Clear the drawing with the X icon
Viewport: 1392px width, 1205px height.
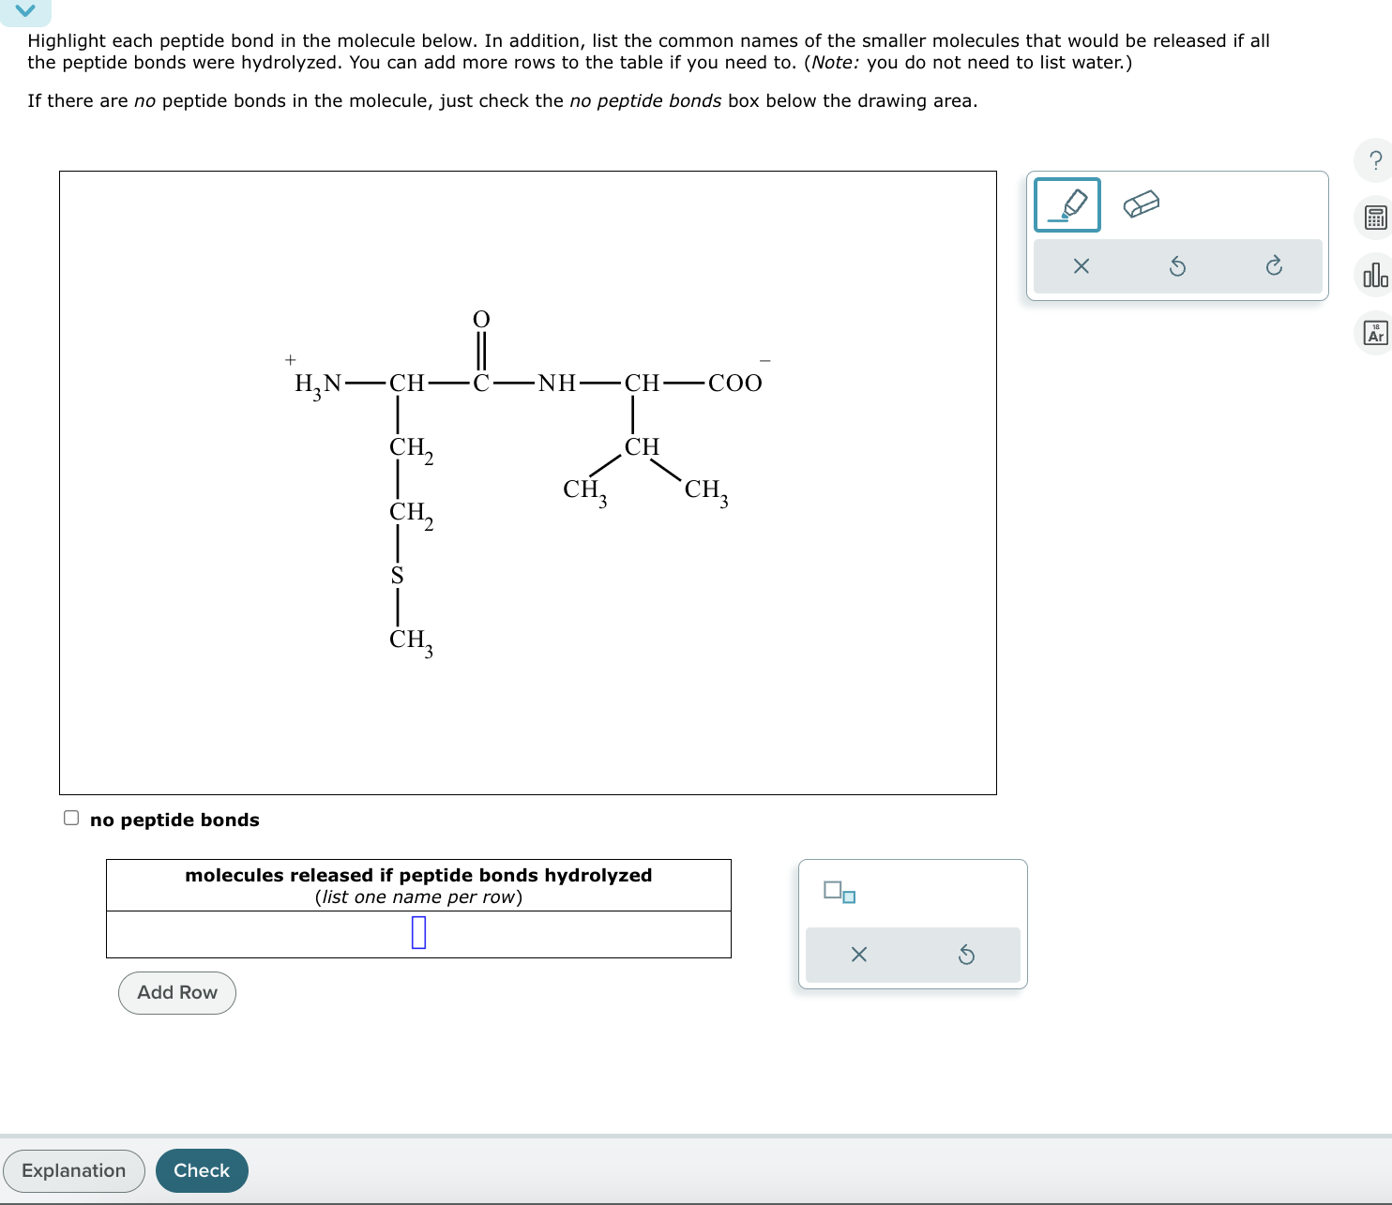pyautogui.click(x=1081, y=265)
